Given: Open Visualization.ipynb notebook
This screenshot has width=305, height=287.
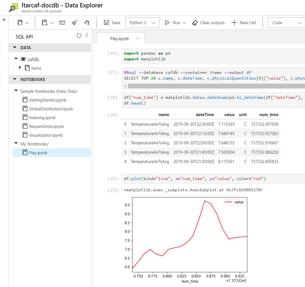Looking at the screenshot, I should (x=46, y=135).
